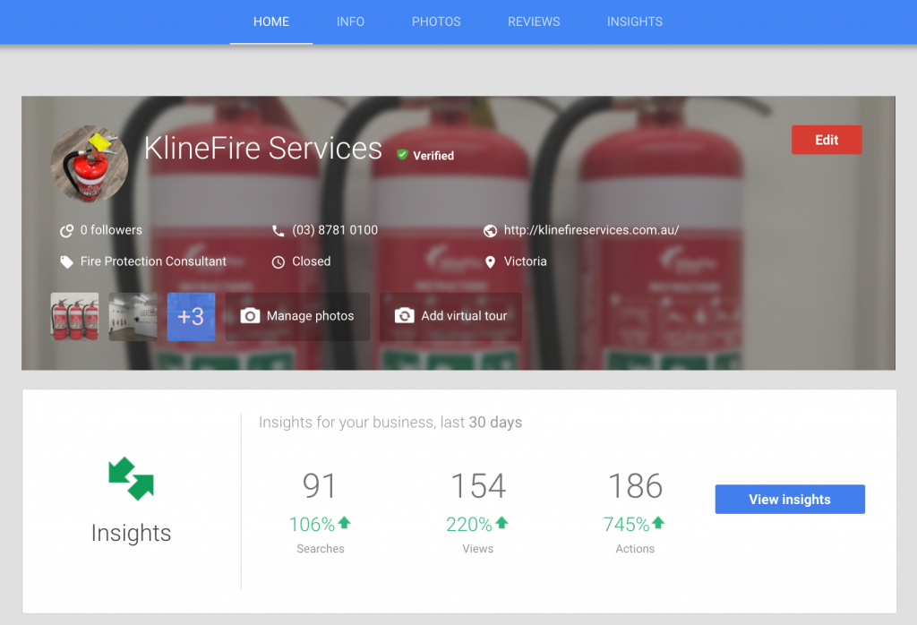The image size is (917, 625).
Task: Click the 154 views count
Action: [478, 486]
